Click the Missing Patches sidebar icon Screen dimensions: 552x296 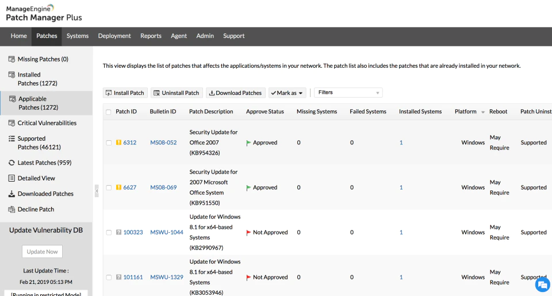coord(11,59)
